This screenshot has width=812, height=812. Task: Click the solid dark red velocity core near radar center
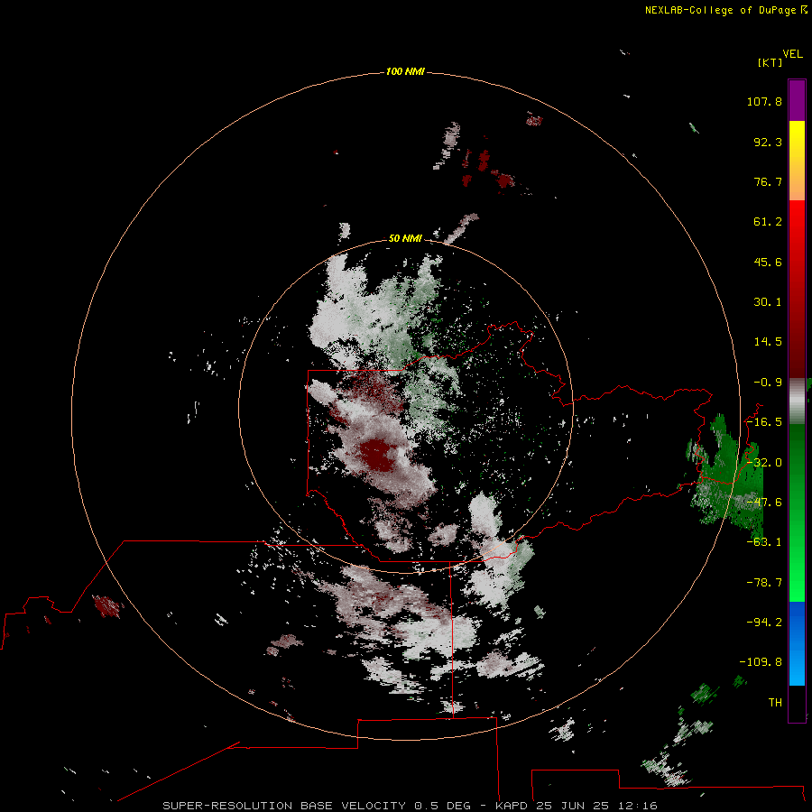point(376,456)
